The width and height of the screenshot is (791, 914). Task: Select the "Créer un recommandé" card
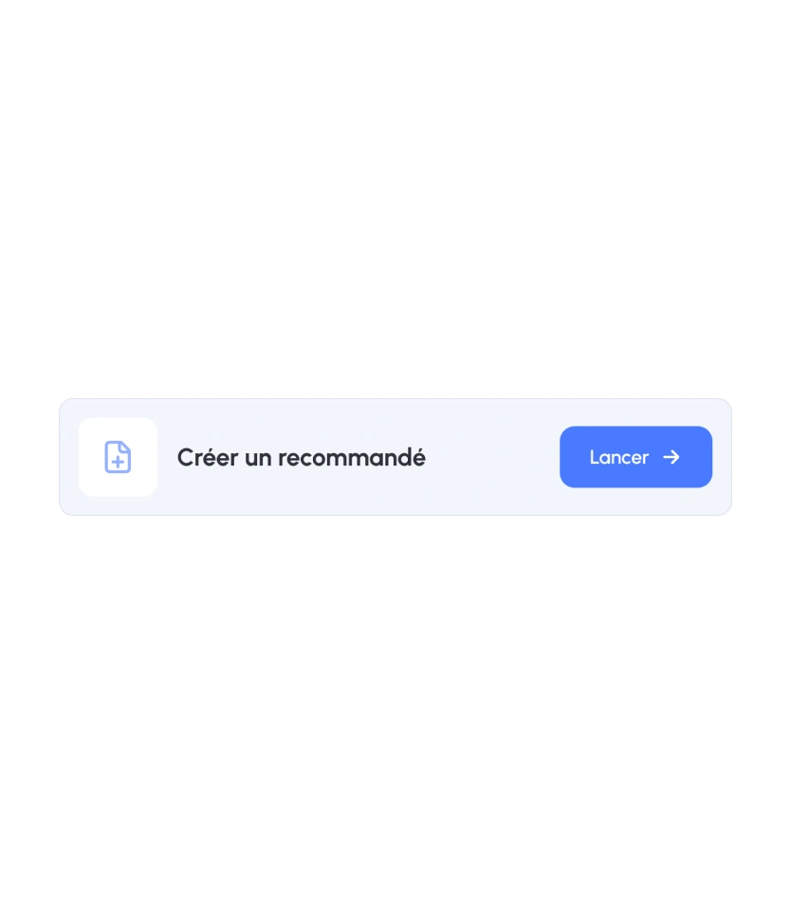pos(395,457)
